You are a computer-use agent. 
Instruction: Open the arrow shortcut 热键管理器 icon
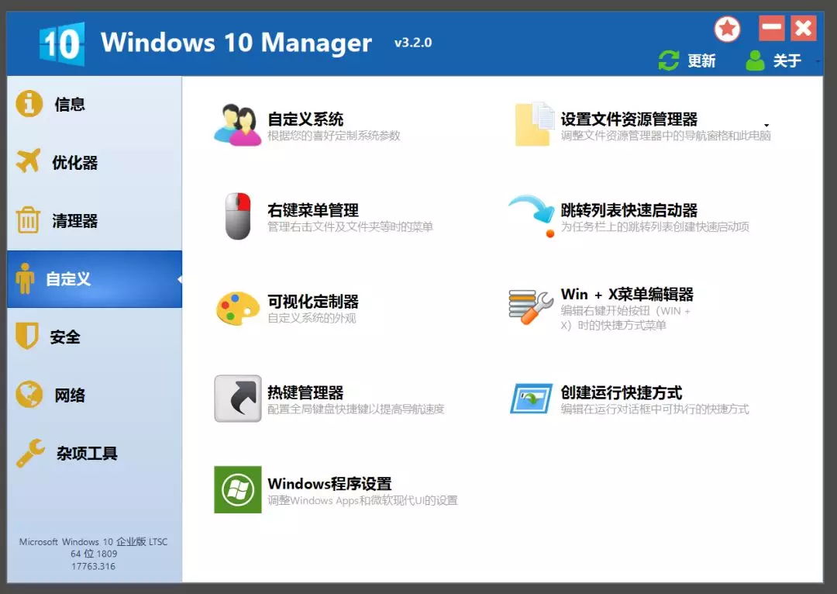[x=238, y=399]
